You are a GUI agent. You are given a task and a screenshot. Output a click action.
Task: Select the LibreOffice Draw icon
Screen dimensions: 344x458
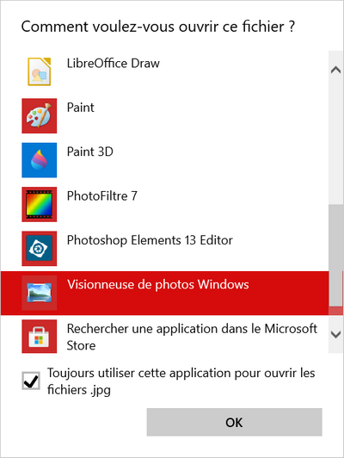coord(39,71)
